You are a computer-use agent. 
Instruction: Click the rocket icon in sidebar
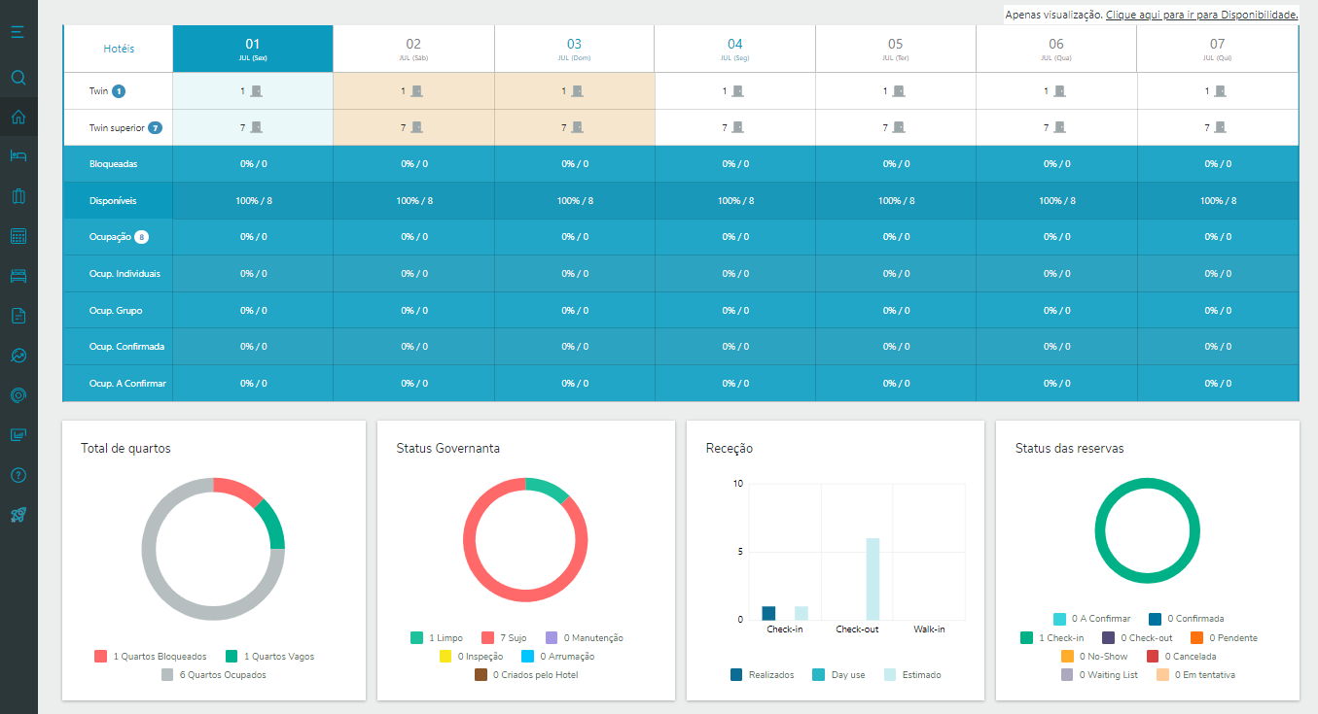pos(18,515)
